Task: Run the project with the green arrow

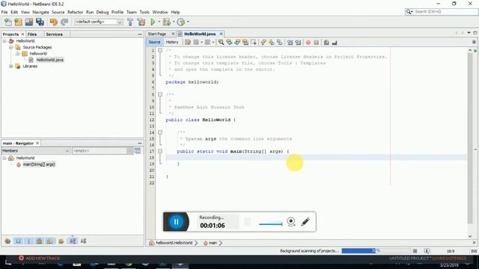Action: tap(153, 22)
